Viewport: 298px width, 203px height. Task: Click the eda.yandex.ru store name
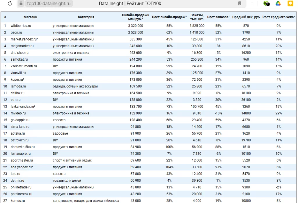point(22,167)
